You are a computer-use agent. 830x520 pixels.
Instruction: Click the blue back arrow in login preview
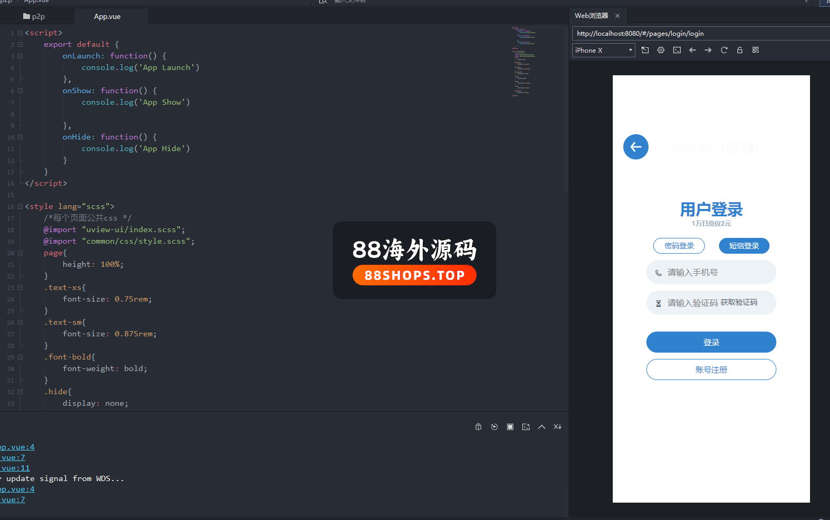click(635, 147)
